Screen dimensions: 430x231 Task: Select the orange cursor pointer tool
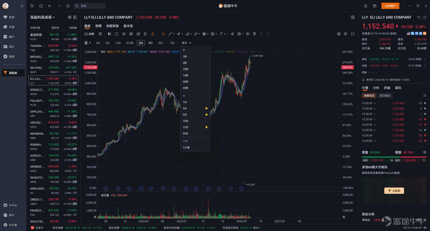point(163,34)
